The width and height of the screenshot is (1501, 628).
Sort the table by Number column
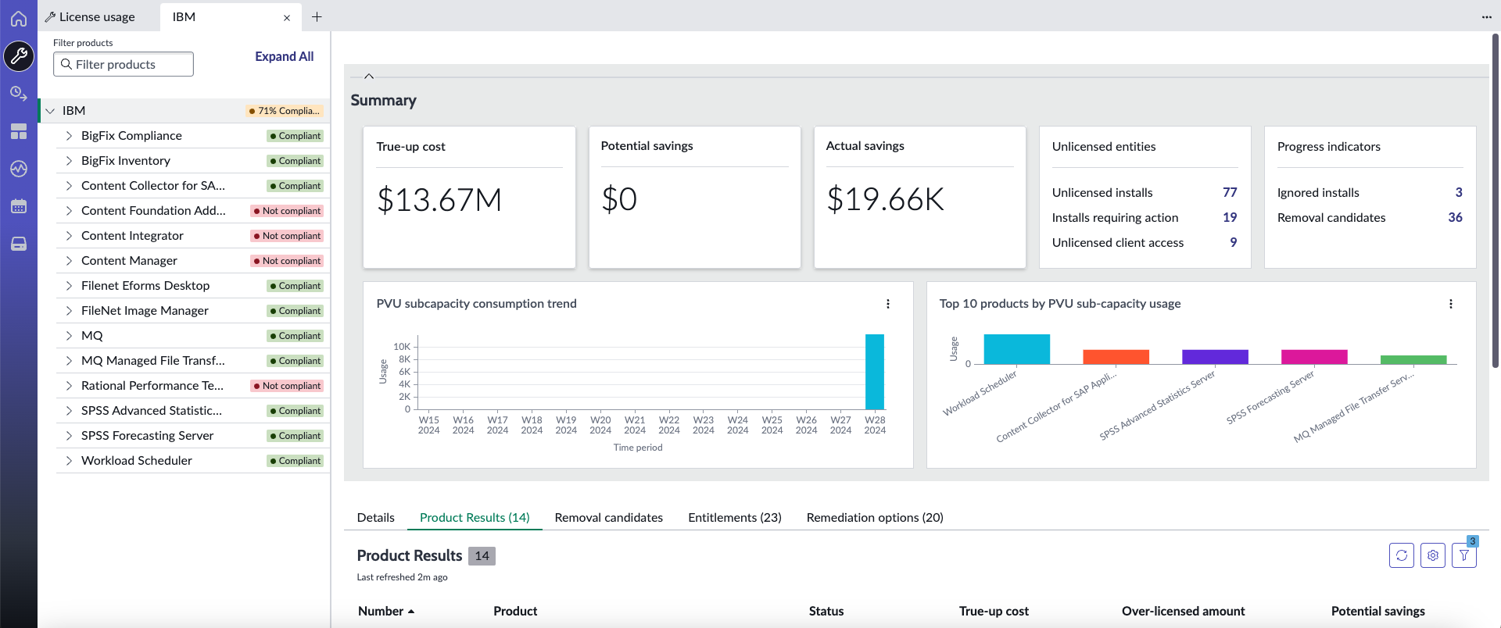(x=386, y=611)
